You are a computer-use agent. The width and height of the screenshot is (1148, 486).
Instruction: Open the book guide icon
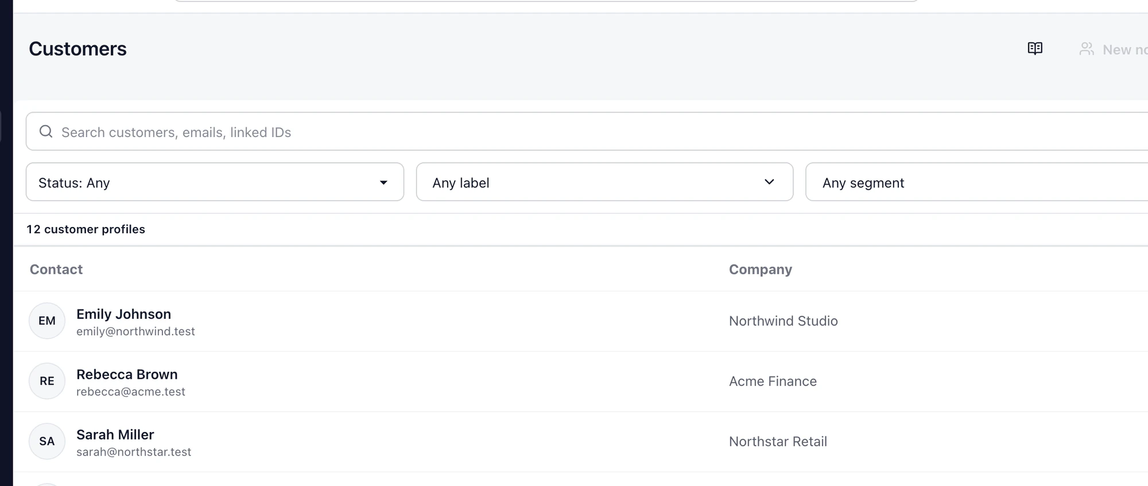1035,49
